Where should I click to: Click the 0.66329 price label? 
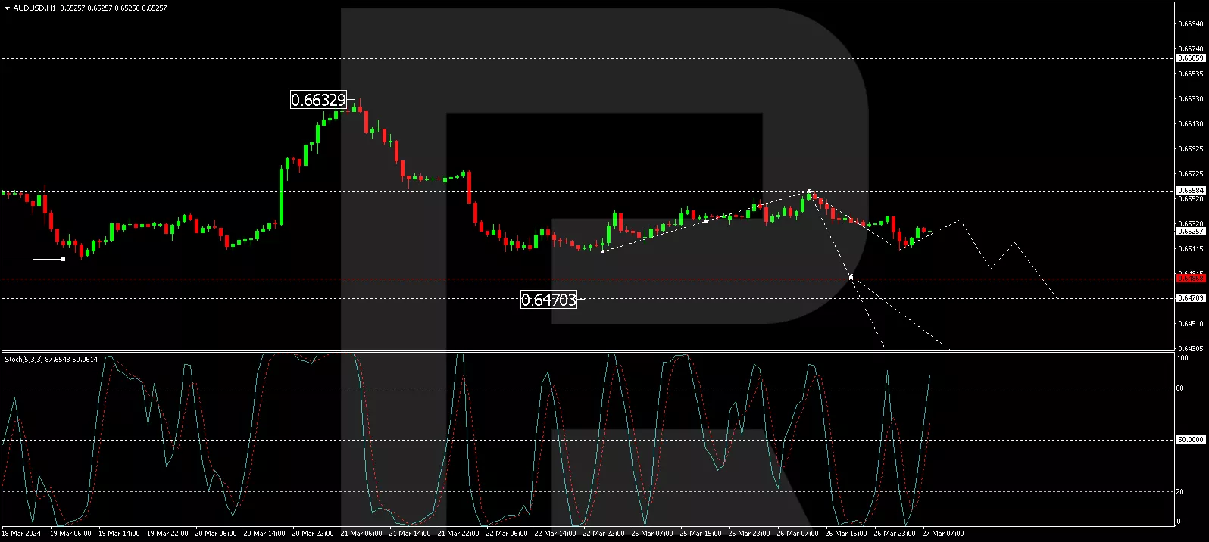tap(318, 100)
